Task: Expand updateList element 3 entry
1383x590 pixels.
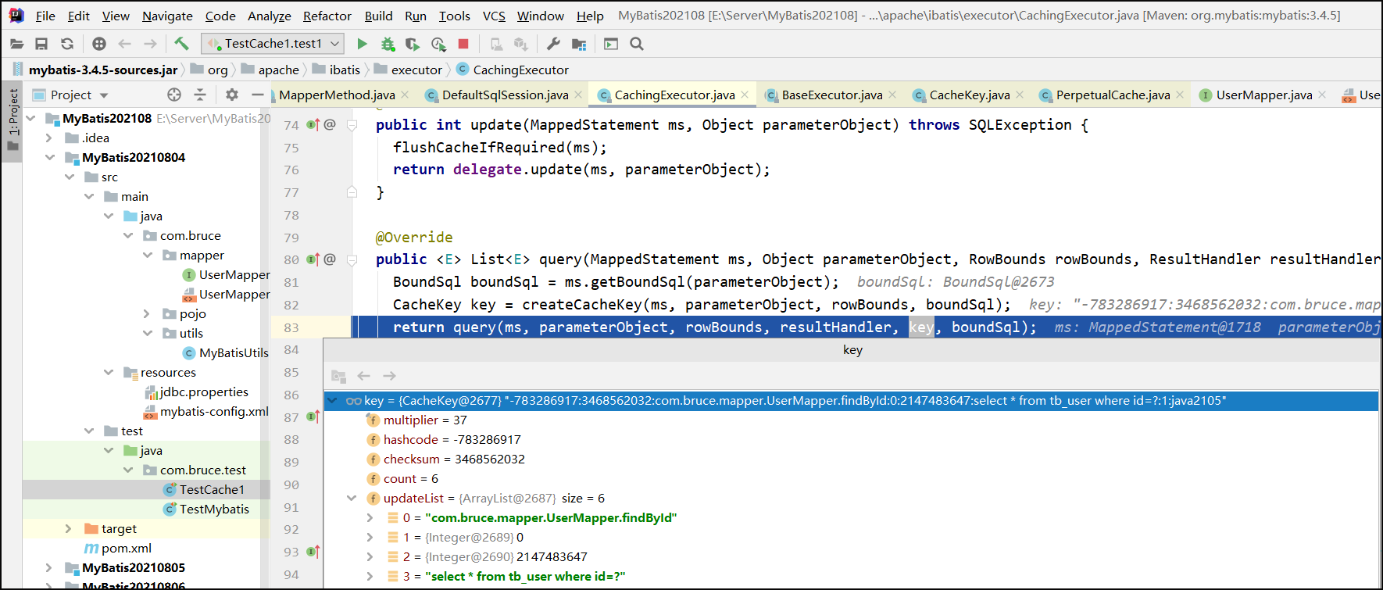Action: 370,576
